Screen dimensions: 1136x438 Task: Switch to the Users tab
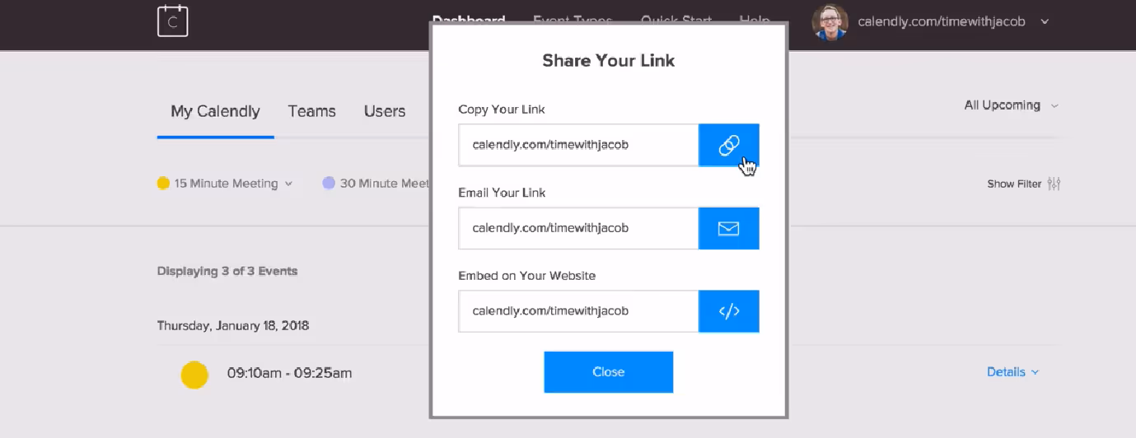385,111
